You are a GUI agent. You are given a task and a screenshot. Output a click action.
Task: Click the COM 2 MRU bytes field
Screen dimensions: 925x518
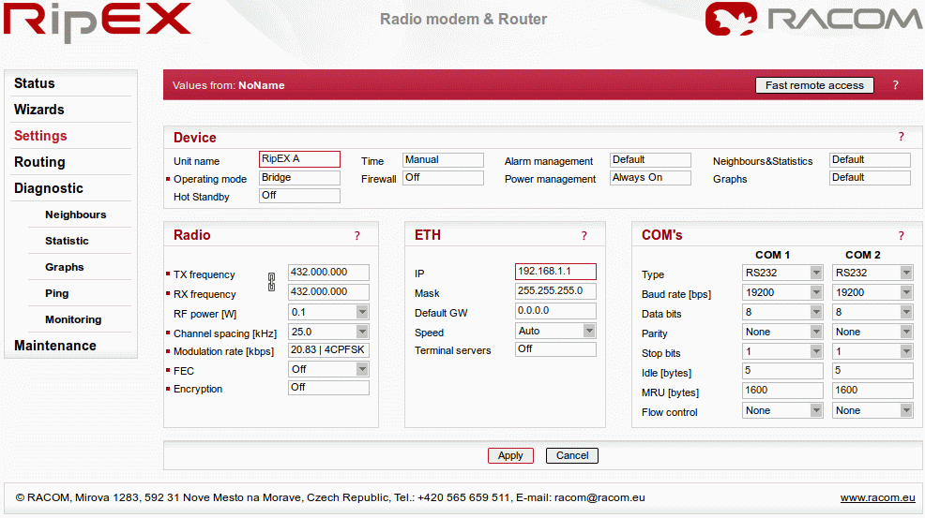pyautogui.click(x=872, y=390)
